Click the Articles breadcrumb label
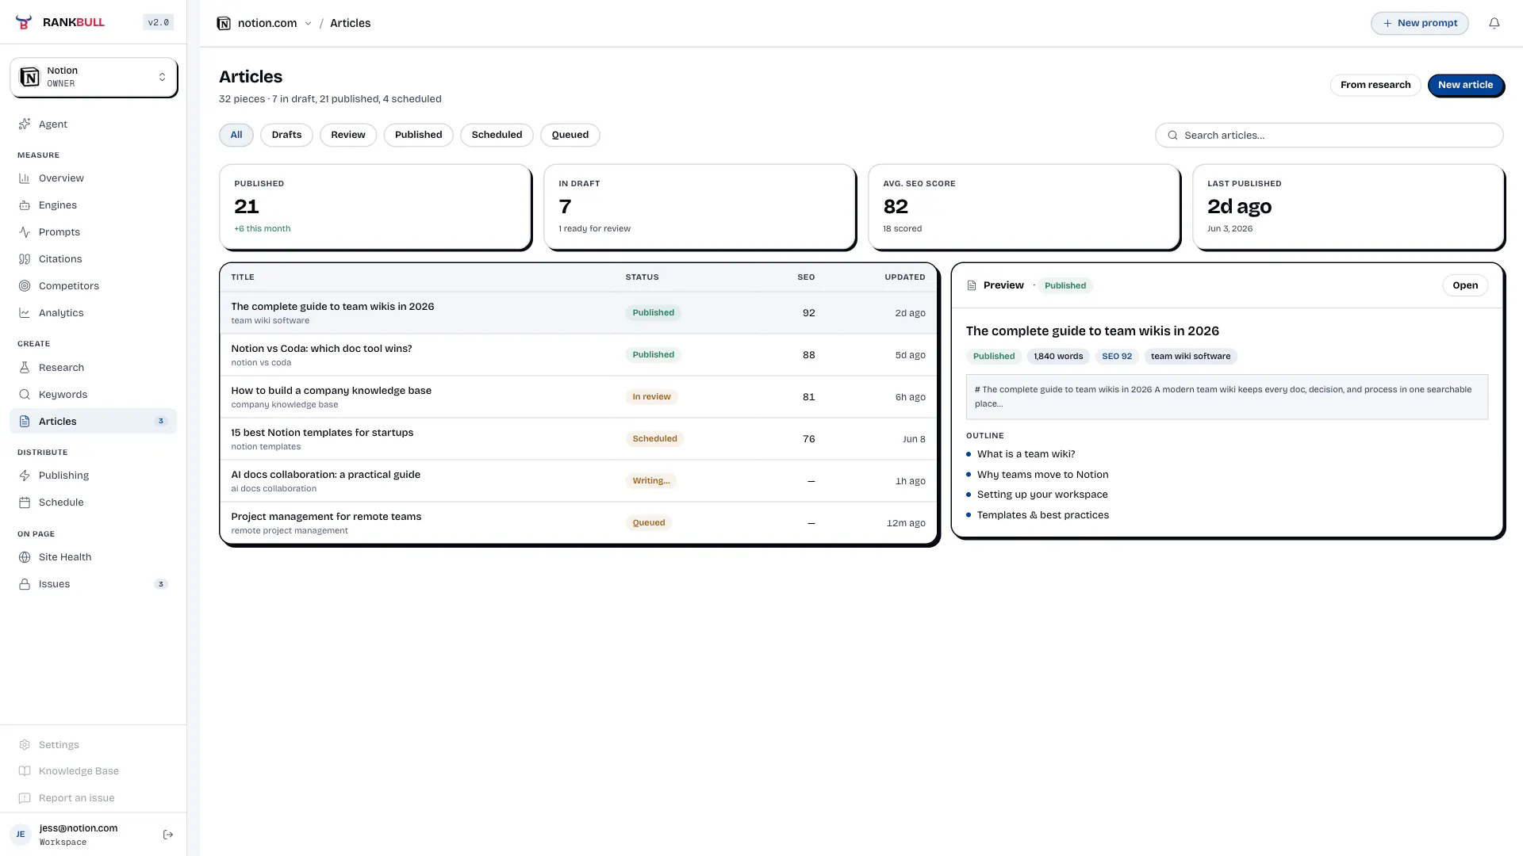This screenshot has height=856, width=1523. [350, 24]
